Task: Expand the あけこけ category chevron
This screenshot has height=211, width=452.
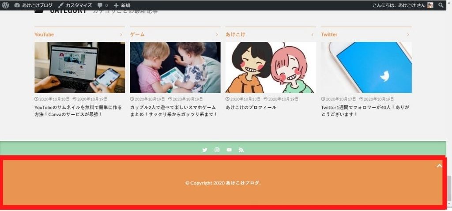Action: tap(313, 34)
